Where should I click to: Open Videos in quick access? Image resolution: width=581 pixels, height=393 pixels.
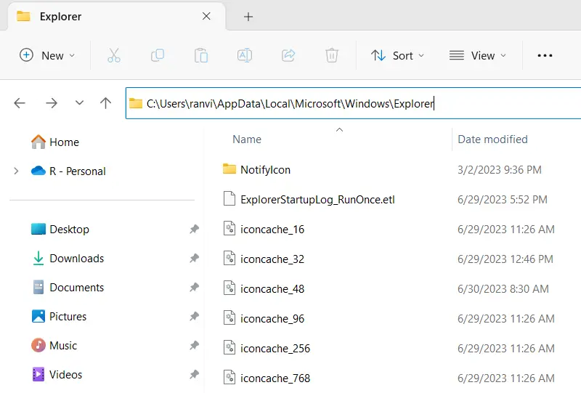tap(57, 374)
